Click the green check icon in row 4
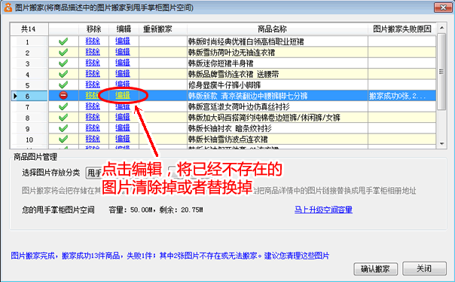 tap(63, 74)
